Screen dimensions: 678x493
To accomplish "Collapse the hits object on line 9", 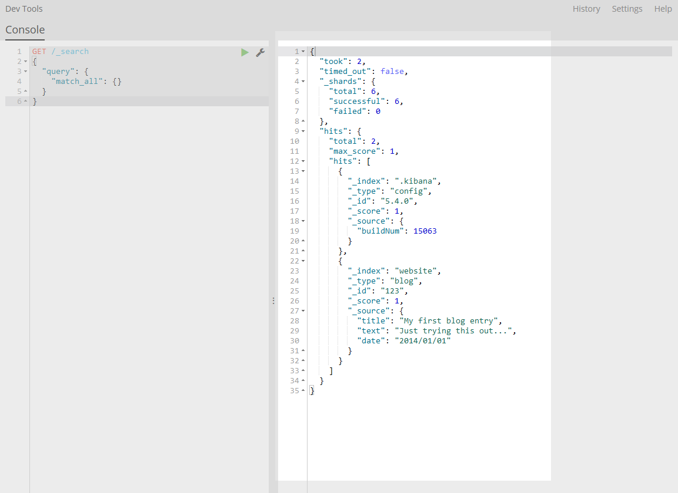I will 303,131.
